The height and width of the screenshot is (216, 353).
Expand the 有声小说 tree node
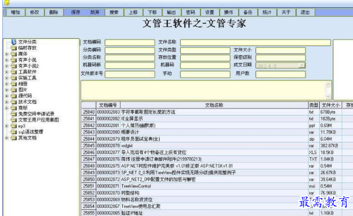pos(7,60)
